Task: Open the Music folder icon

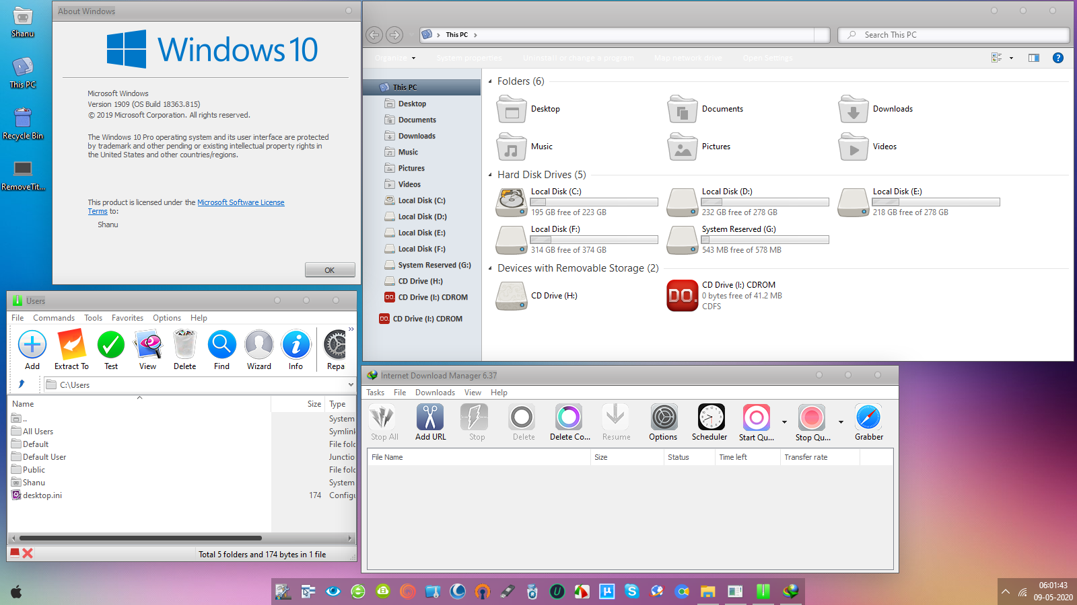Action: point(512,147)
